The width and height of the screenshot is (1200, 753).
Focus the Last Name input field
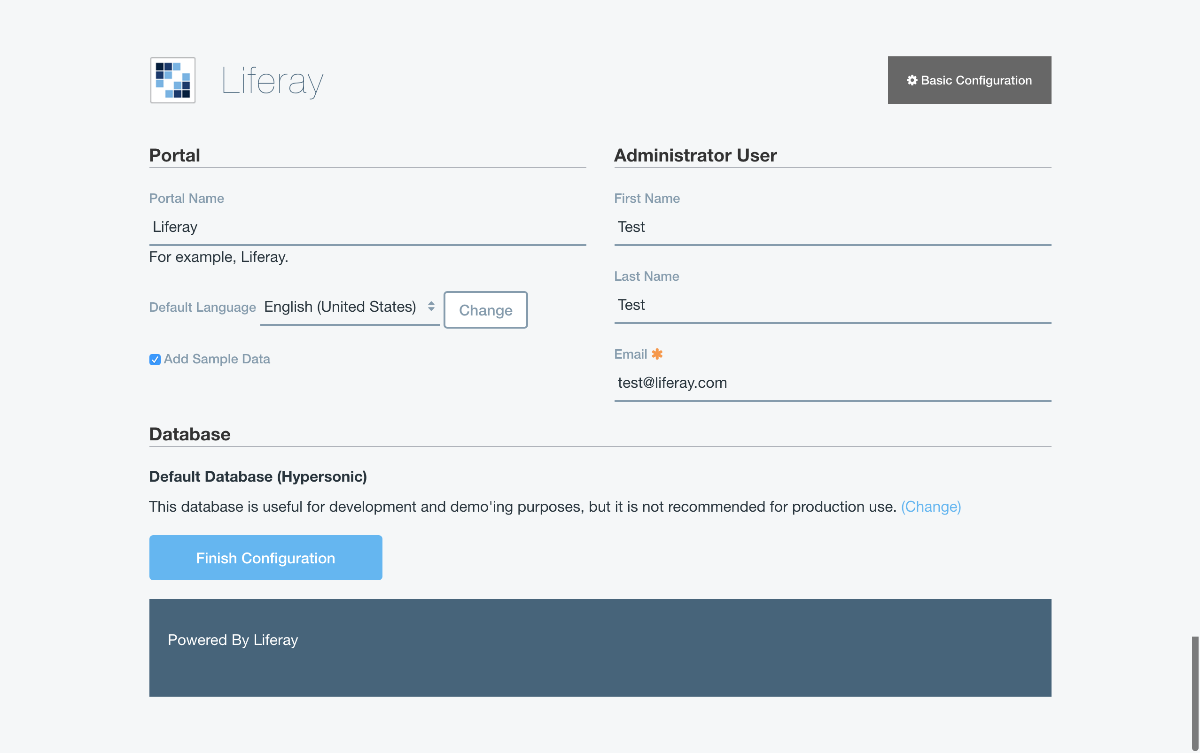(x=833, y=305)
